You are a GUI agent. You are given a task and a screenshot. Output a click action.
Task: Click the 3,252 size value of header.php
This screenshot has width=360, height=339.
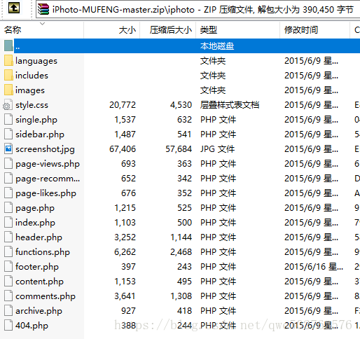coord(125,237)
